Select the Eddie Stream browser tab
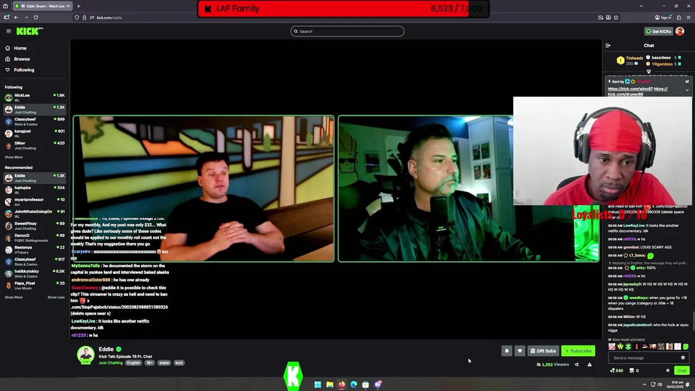This screenshot has height=391, width=695. [x=41, y=6]
